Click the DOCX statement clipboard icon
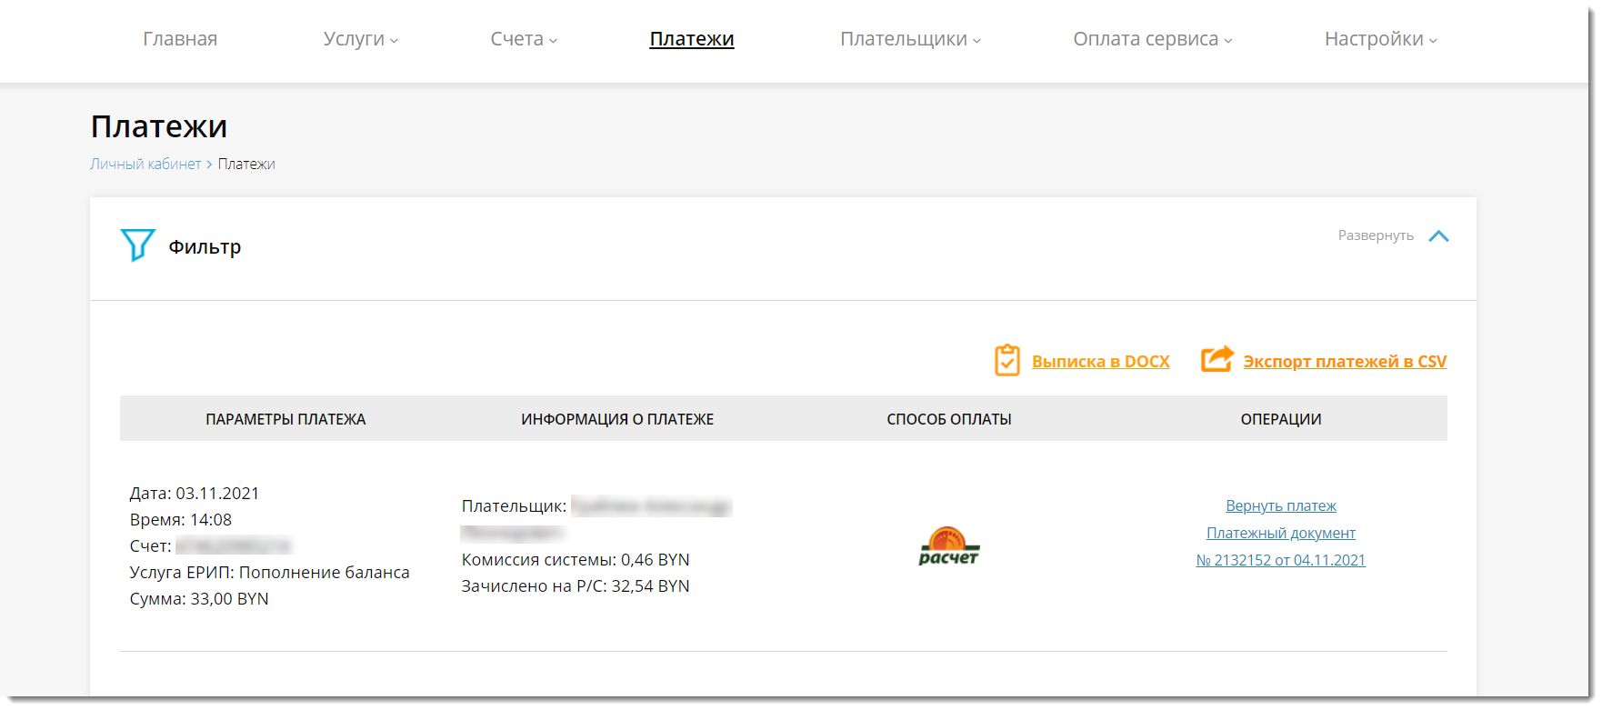The width and height of the screenshot is (1602, 710). pyautogui.click(x=1006, y=361)
